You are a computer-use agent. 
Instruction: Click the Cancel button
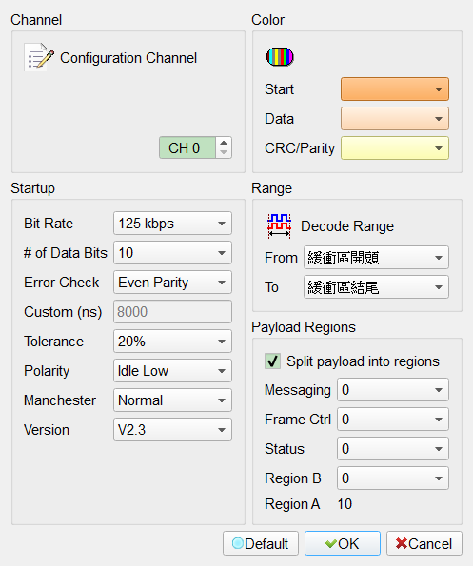[424, 543]
